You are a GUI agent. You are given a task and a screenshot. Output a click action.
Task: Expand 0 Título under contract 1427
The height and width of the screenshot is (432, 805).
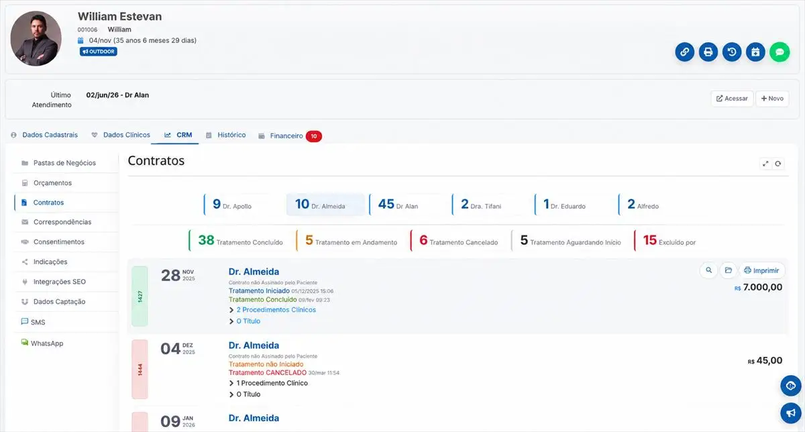245,321
